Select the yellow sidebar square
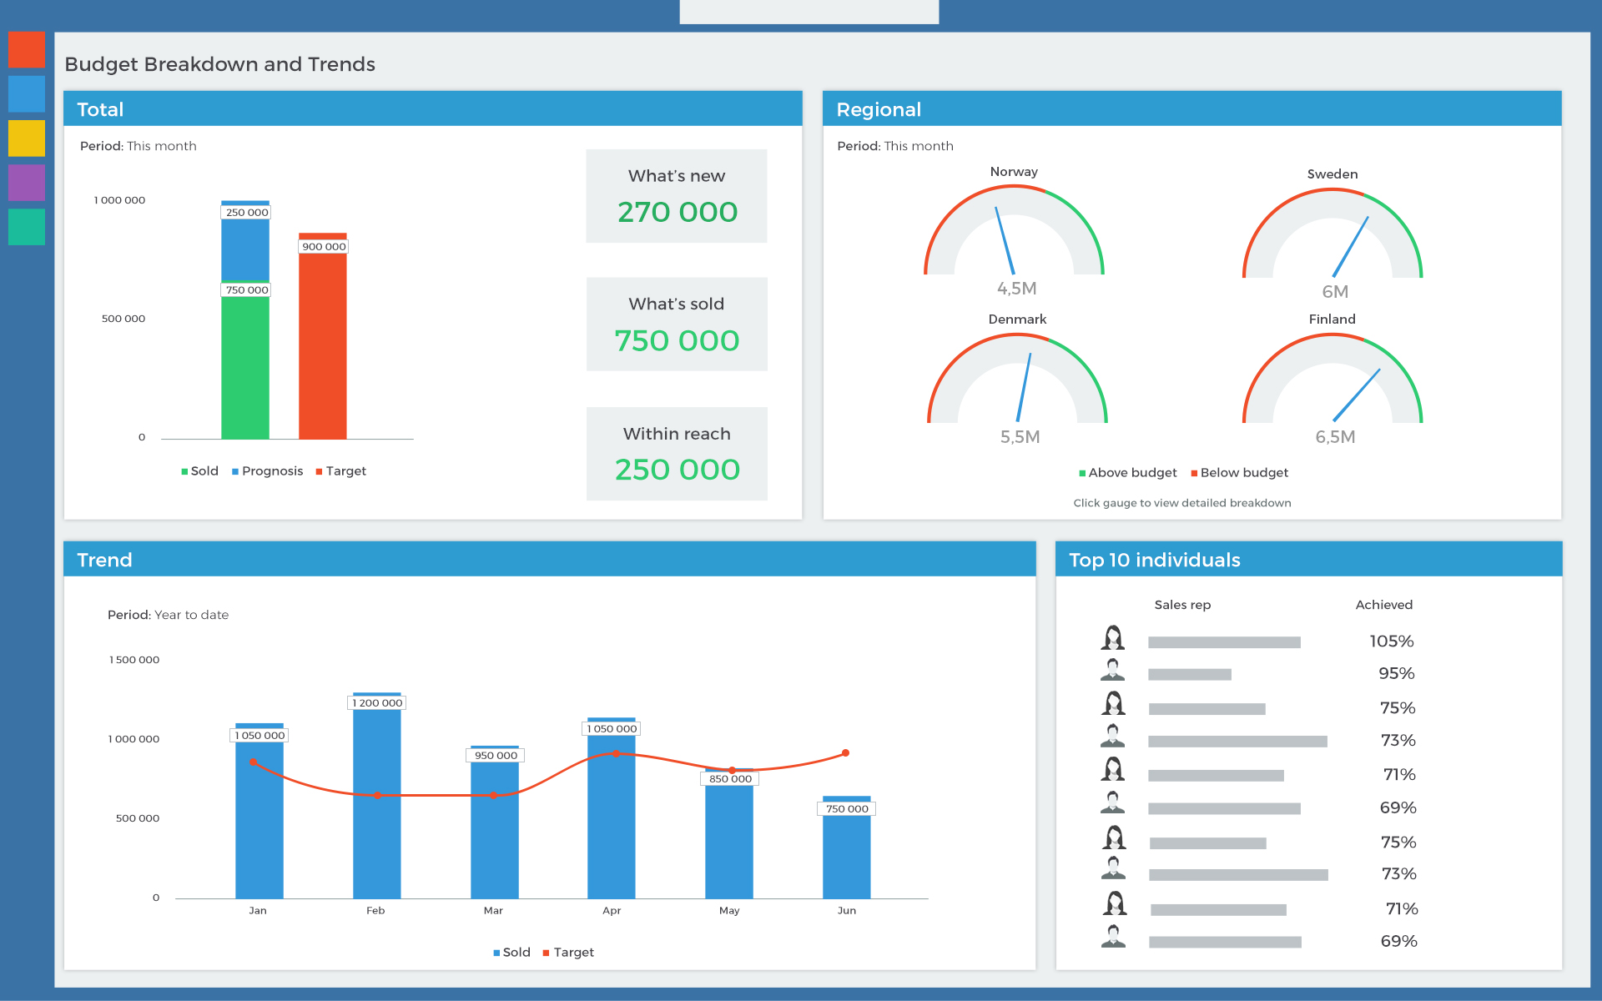The width and height of the screenshot is (1602, 1001). click(26, 138)
